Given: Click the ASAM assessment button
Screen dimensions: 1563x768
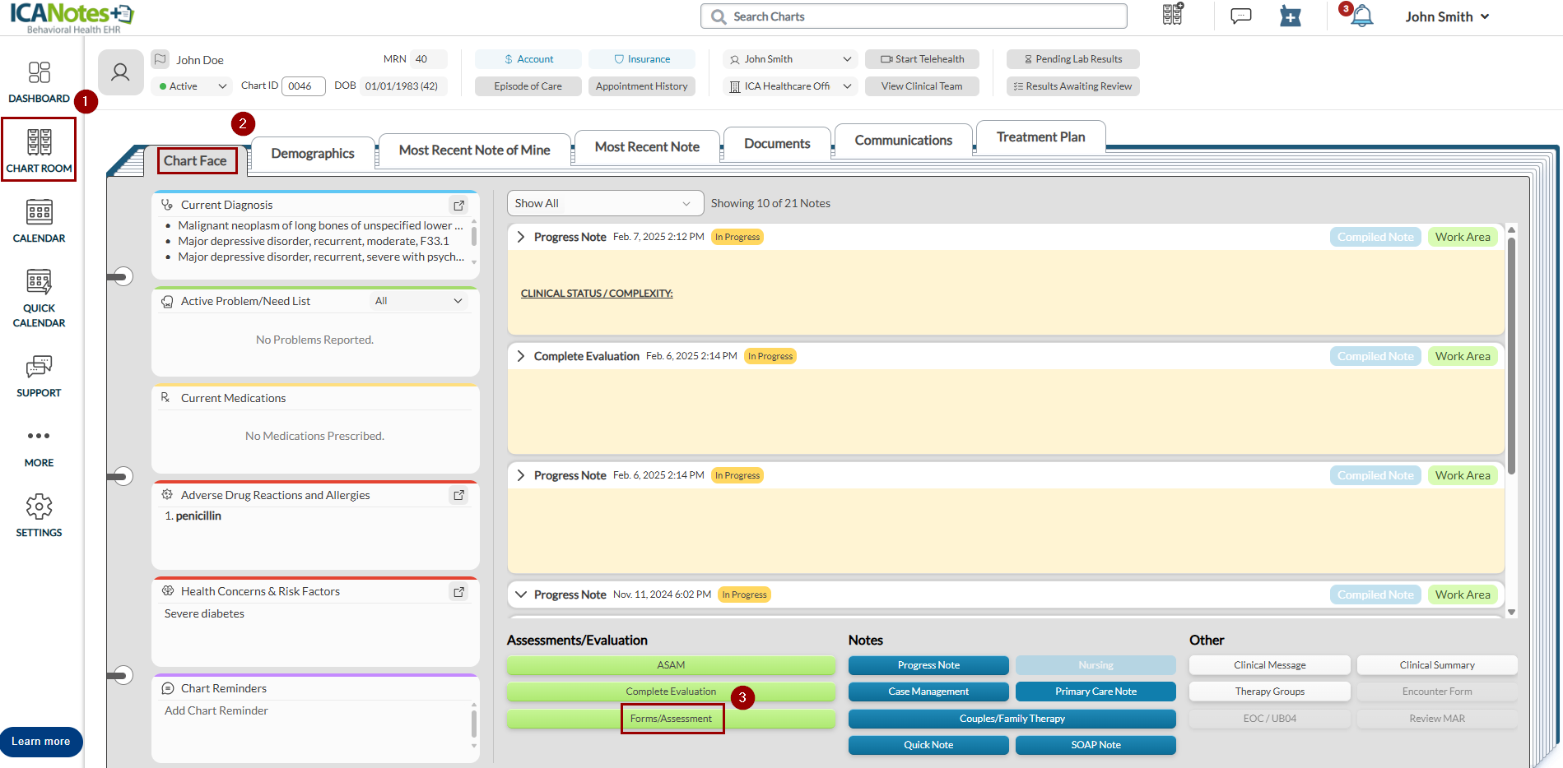Looking at the screenshot, I should click(x=672, y=665).
